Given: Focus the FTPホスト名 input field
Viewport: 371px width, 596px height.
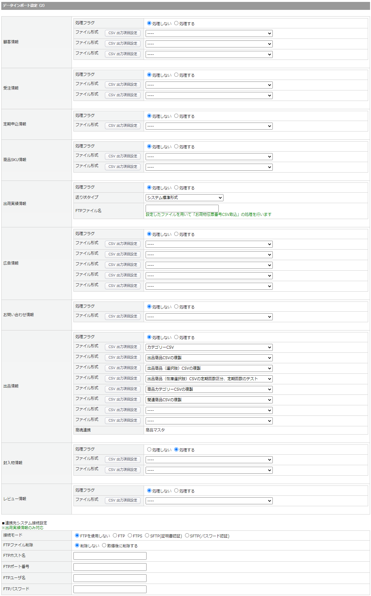Looking at the screenshot, I should (110, 556).
